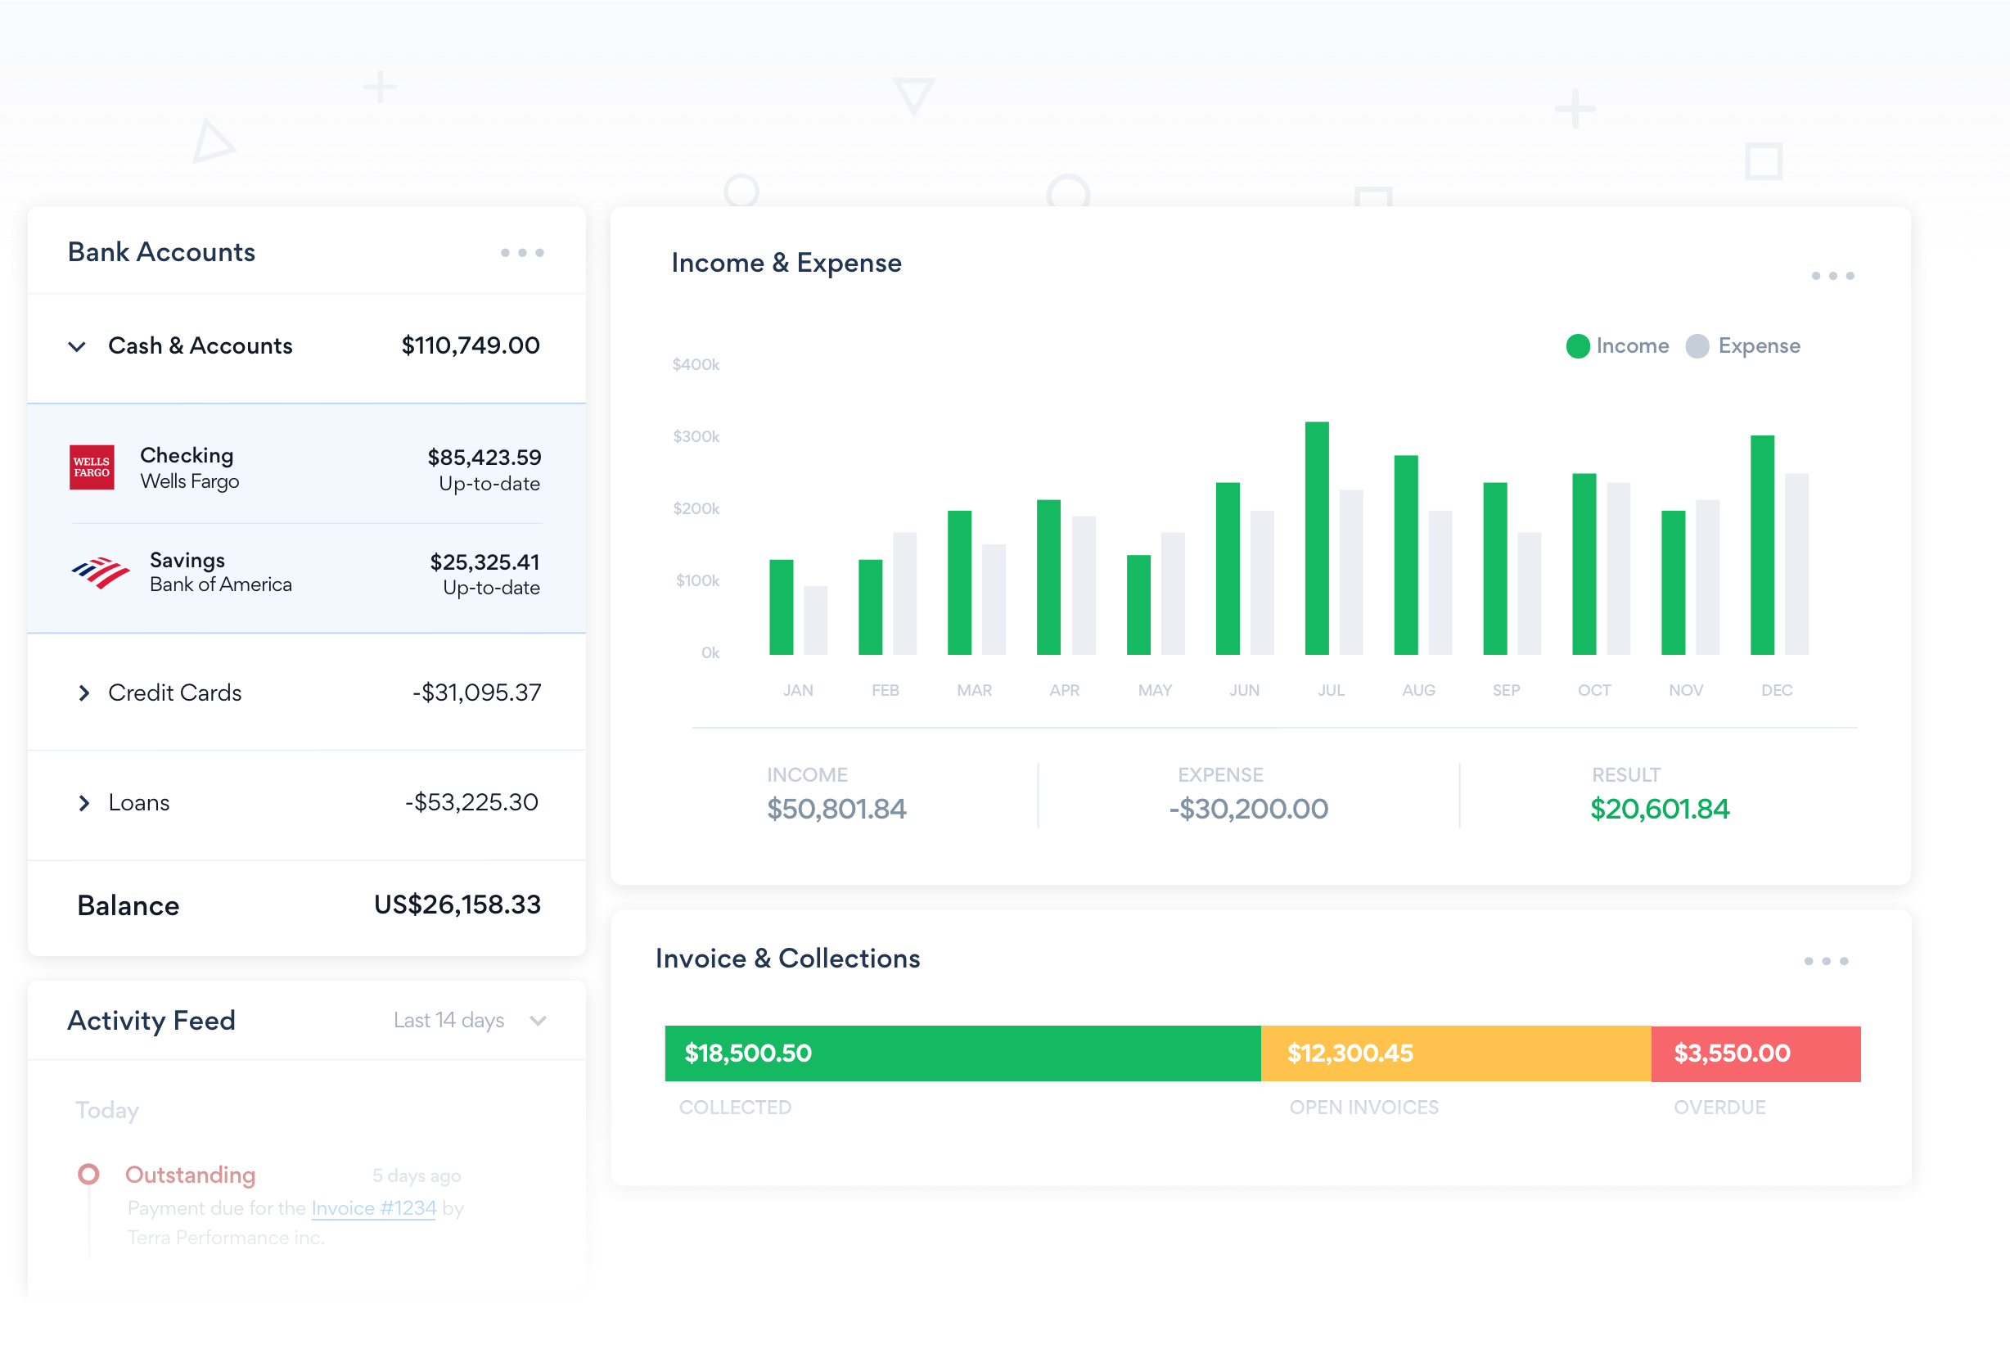The image size is (2010, 1367).
Task: Click the Credit Cards amount -$31,095.37
Action: click(x=476, y=693)
